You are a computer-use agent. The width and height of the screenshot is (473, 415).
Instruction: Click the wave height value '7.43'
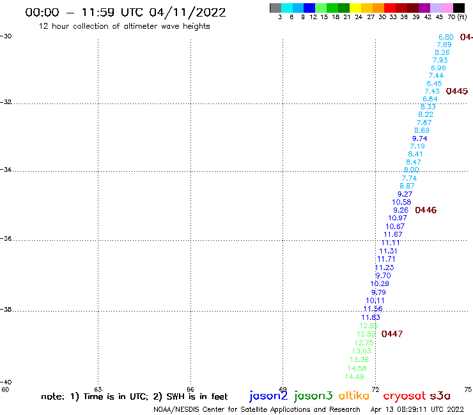tap(432, 91)
